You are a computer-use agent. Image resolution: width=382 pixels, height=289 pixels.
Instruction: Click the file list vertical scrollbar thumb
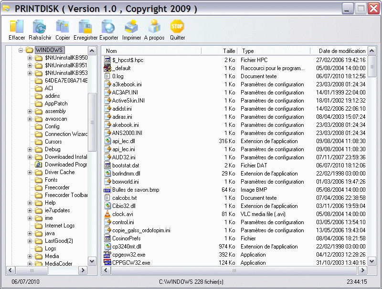point(372,66)
